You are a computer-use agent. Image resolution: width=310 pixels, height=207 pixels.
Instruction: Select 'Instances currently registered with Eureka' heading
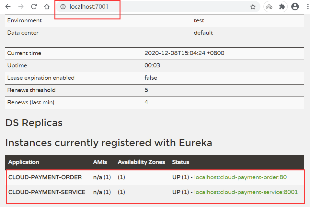click(x=109, y=143)
